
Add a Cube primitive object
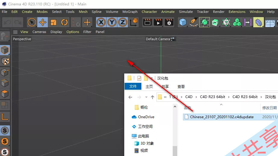183,22
